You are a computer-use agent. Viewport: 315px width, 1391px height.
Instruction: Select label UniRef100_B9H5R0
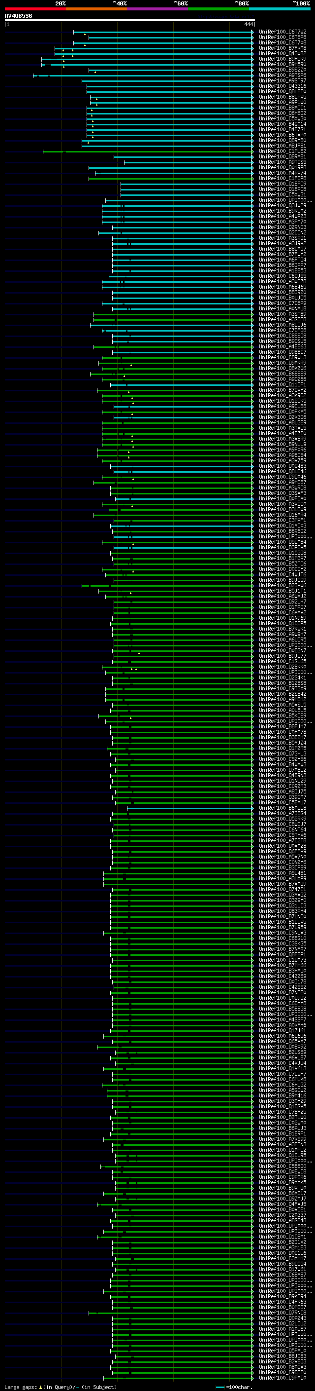tap(283, 64)
